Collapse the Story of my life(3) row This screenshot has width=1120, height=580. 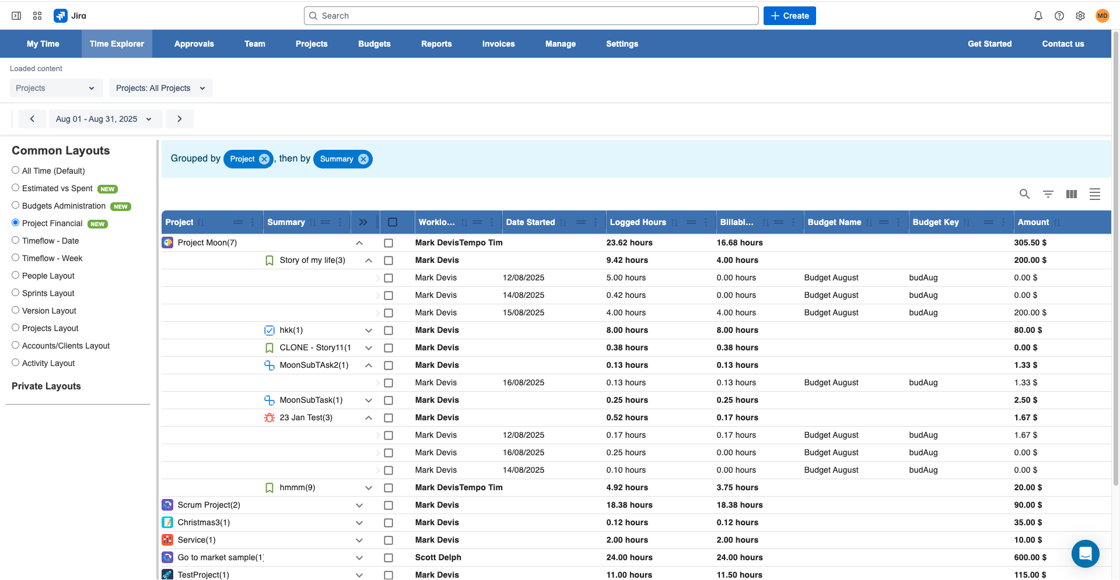[369, 261]
